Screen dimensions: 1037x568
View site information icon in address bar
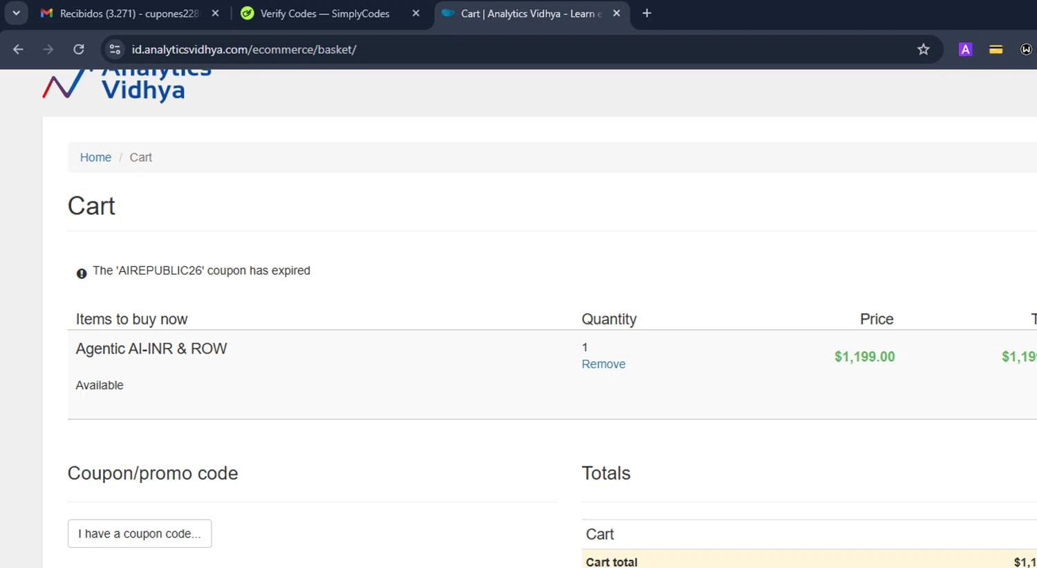click(115, 49)
